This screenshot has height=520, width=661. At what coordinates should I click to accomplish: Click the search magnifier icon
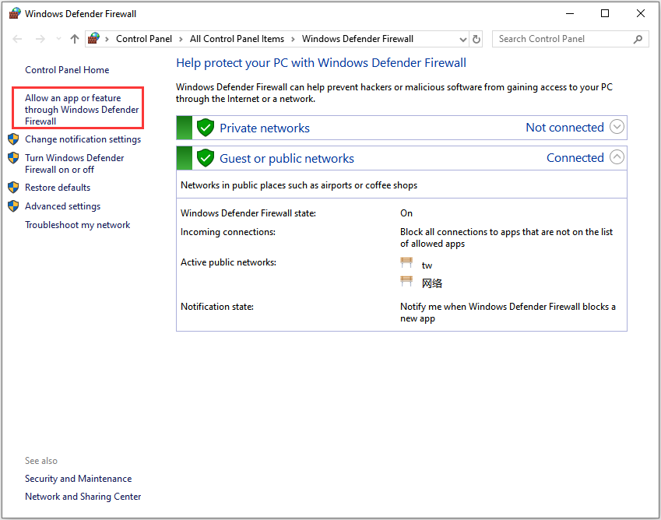[x=638, y=39]
